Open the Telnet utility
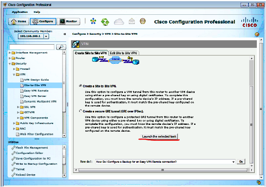266x187 pixels. coord(20,169)
